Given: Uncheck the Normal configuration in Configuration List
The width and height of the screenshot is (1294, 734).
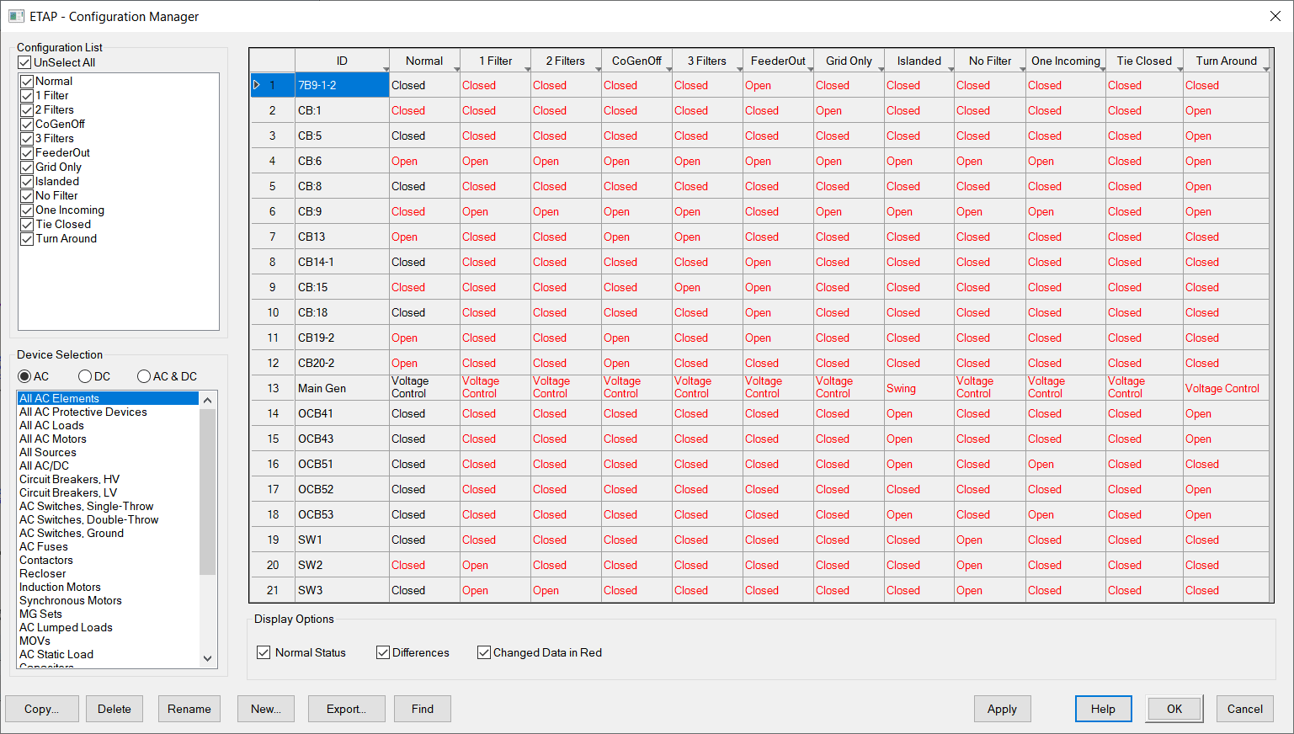Looking at the screenshot, I should pos(27,81).
